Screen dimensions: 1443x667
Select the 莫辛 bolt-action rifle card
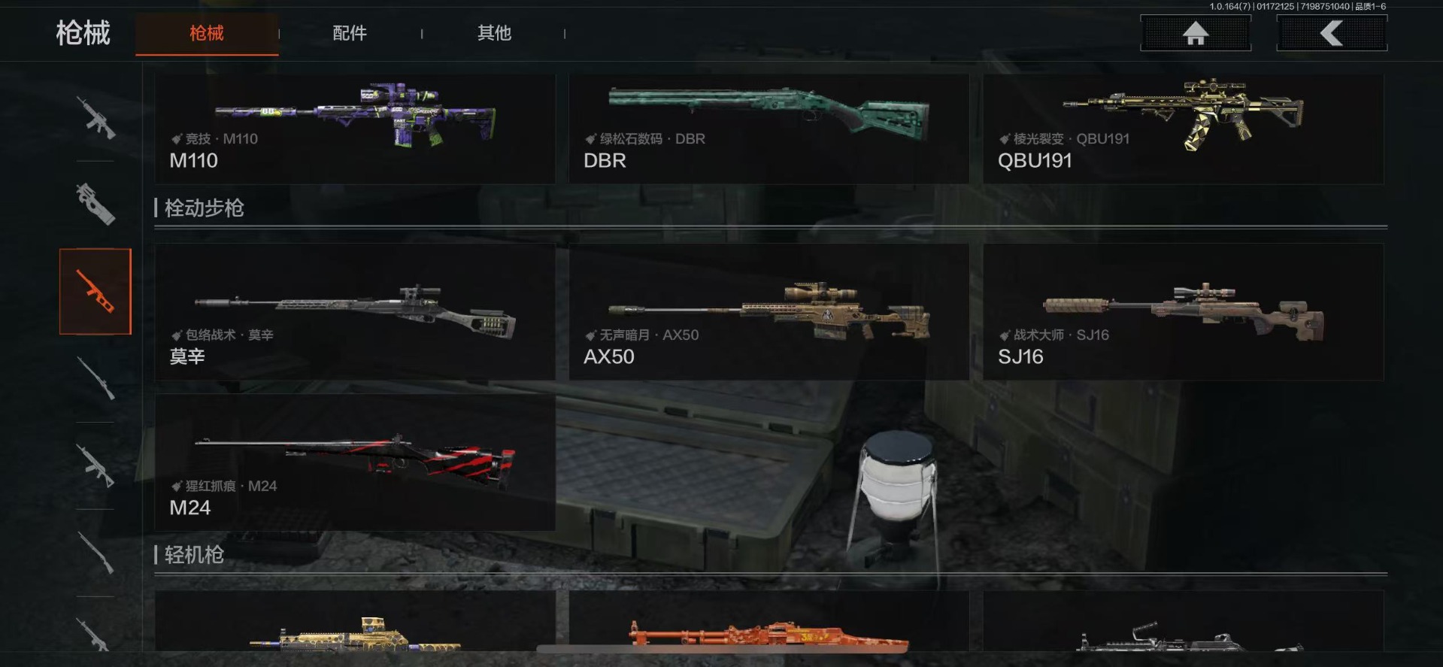point(355,311)
